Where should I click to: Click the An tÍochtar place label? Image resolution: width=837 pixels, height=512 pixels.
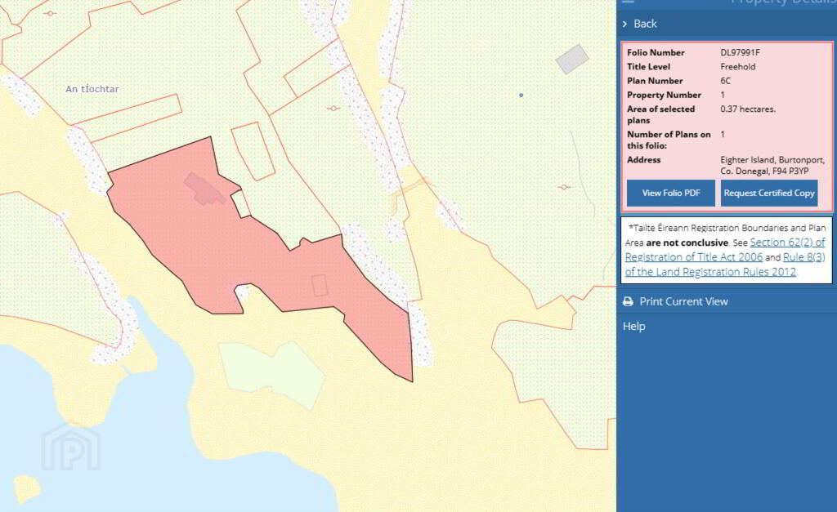[x=92, y=89]
